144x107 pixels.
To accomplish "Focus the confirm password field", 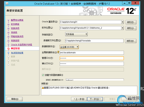I will pyautogui.click(x=92, y=64).
